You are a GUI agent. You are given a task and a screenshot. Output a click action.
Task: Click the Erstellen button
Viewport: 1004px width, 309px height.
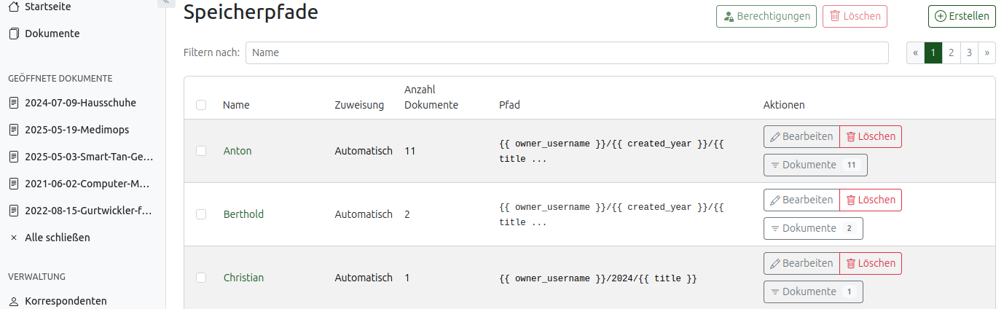(961, 16)
